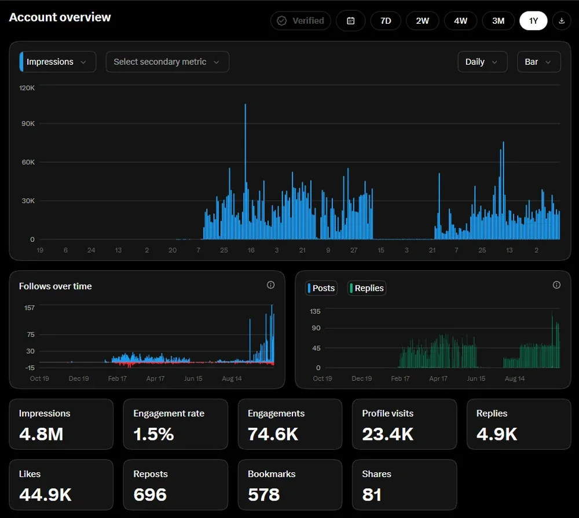
Task: Open the Profile visits 23.4K card
Action: tap(404, 424)
